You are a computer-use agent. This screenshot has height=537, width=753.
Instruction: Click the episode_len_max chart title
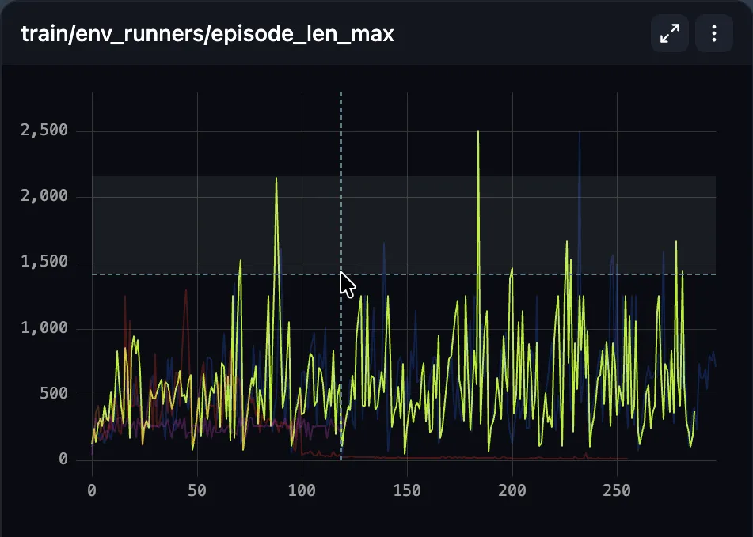207,34
